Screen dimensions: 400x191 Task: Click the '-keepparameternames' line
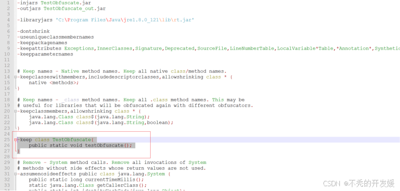(x=45, y=54)
